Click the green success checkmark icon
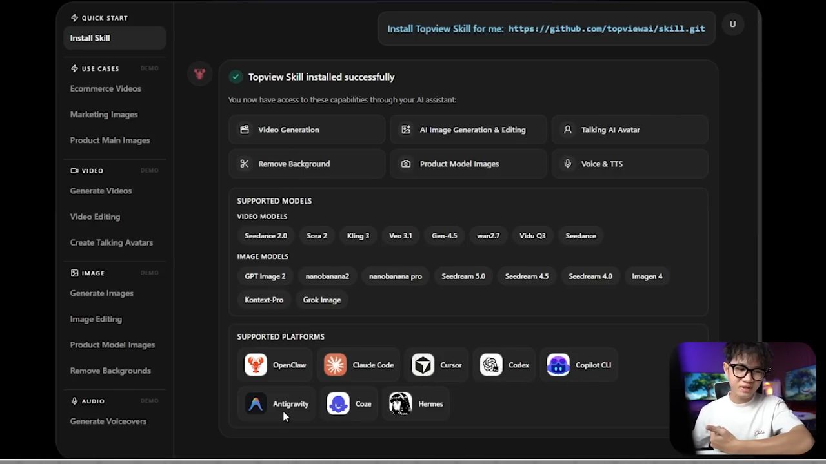The image size is (826, 464). point(236,77)
